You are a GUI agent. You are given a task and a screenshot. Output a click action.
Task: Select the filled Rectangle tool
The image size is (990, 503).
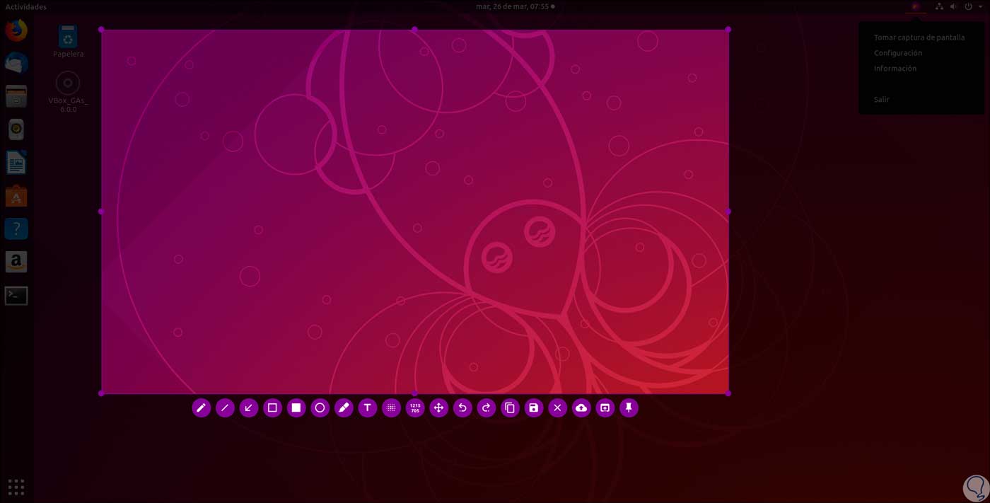(x=296, y=407)
